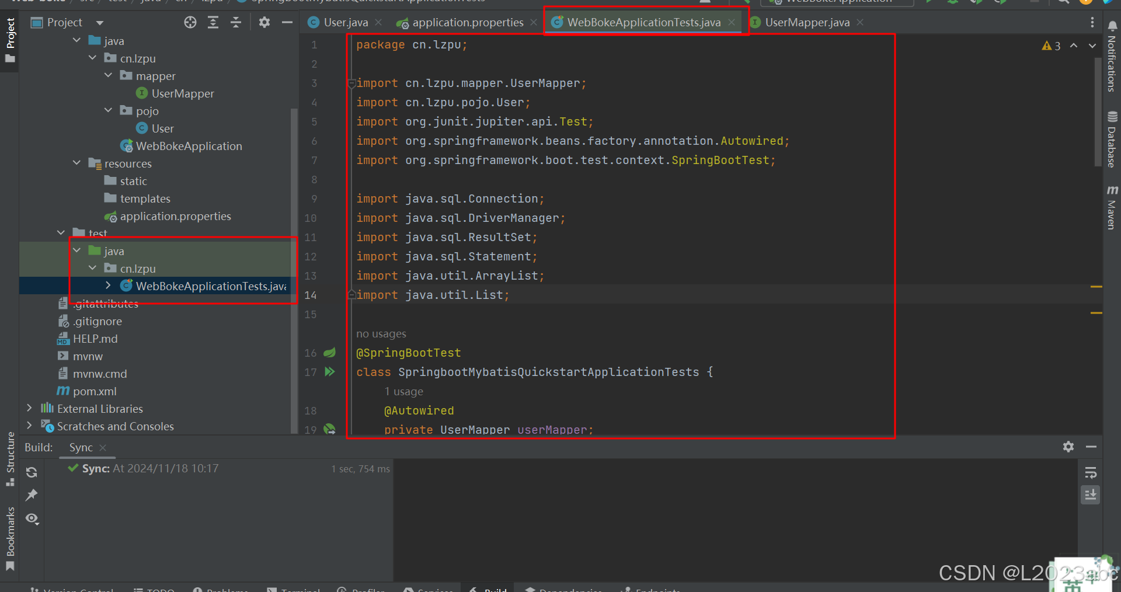Toggle the Structure tool window button
Screen dimensions: 1121x592
[10, 459]
